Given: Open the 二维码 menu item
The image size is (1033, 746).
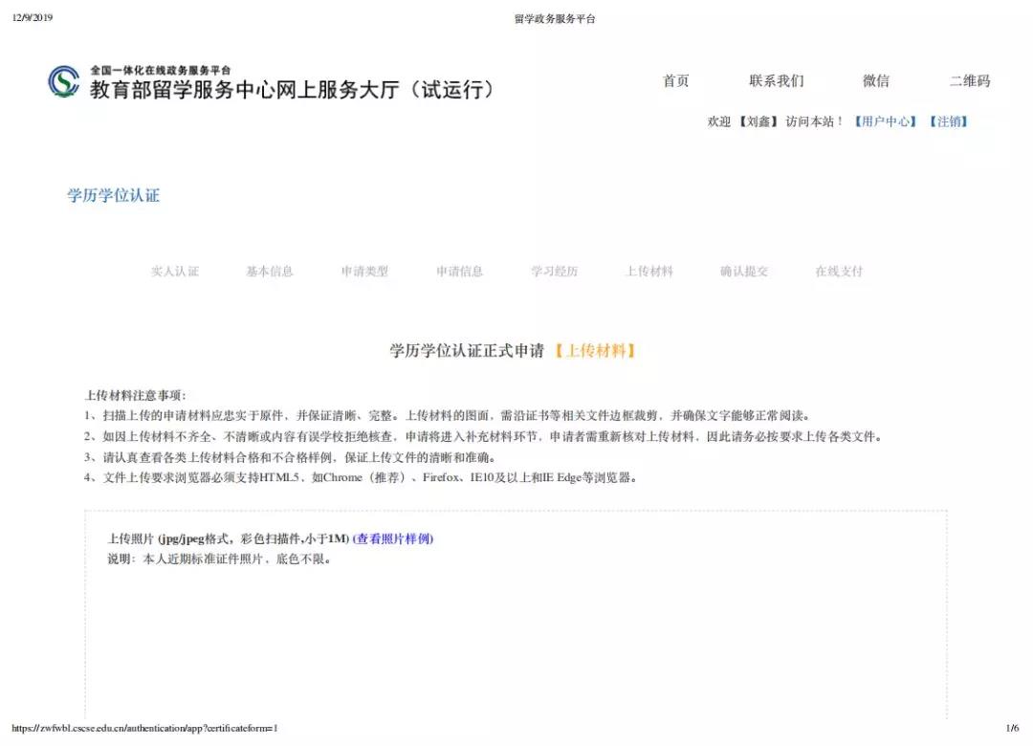Looking at the screenshot, I should point(970,81).
